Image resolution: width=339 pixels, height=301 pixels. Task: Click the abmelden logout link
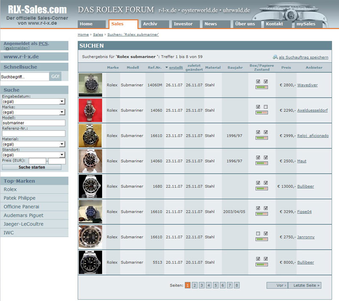point(19,48)
